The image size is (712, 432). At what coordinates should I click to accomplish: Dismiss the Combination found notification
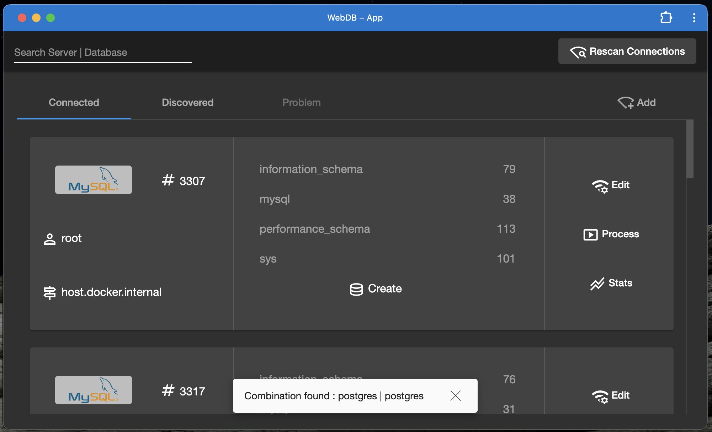pyautogui.click(x=455, y=396)
